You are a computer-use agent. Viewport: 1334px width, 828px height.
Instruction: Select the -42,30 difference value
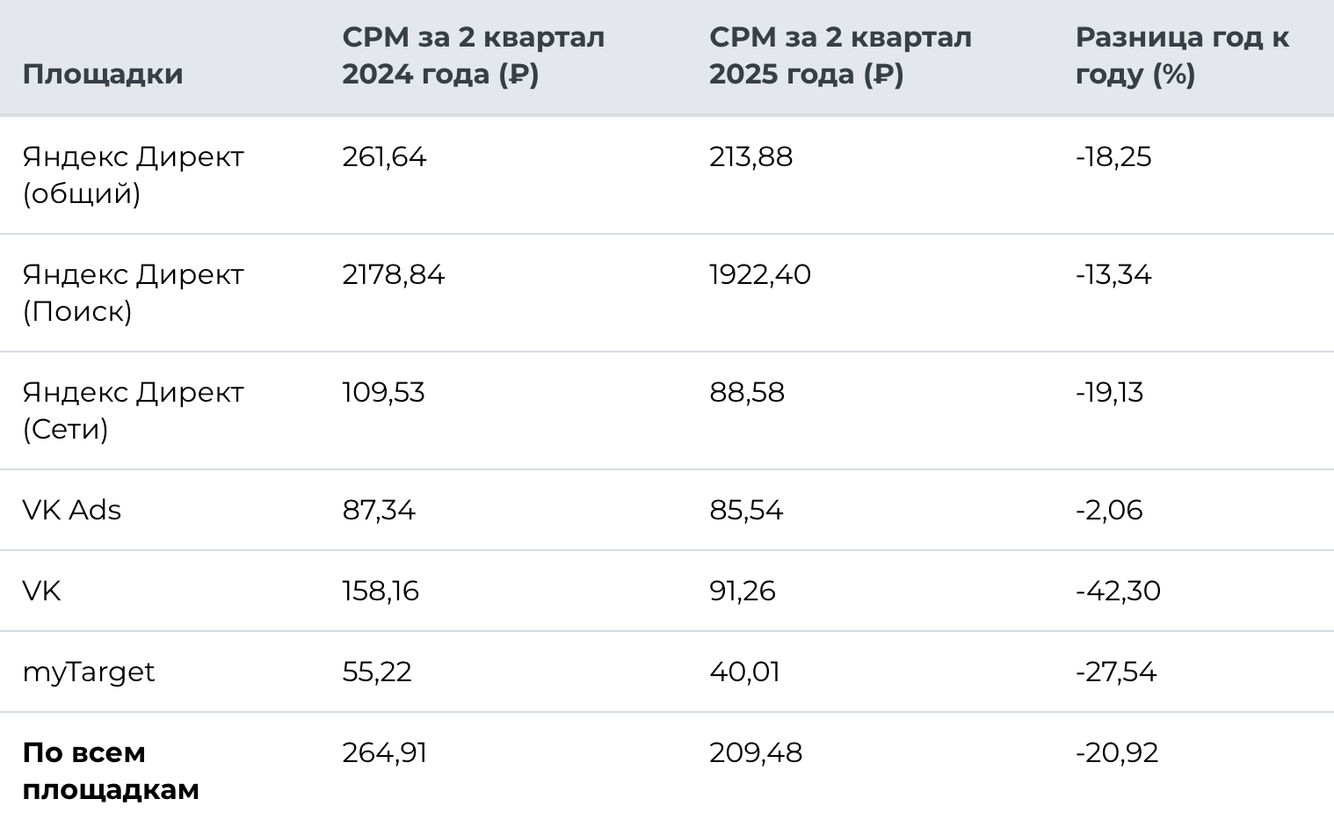[1118, 591]
